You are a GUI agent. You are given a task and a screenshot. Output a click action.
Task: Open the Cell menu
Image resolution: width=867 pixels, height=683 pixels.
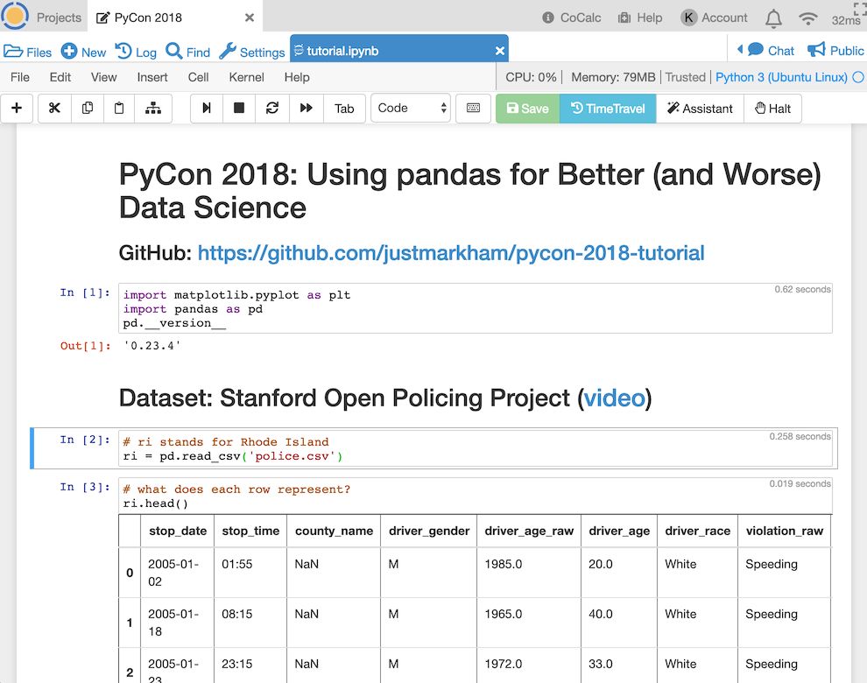click(198, 77)
